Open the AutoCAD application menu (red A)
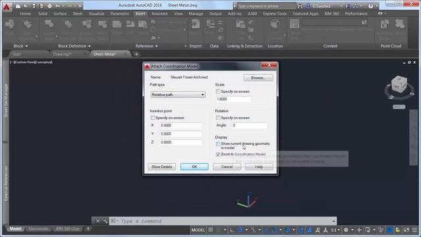The height and width of the screenshot is (237, 421). coord(7,7)
